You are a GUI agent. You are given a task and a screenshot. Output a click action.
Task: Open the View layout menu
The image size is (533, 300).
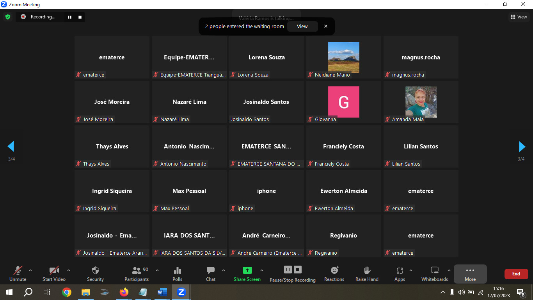pyautogui.click(x=519, y=17)
